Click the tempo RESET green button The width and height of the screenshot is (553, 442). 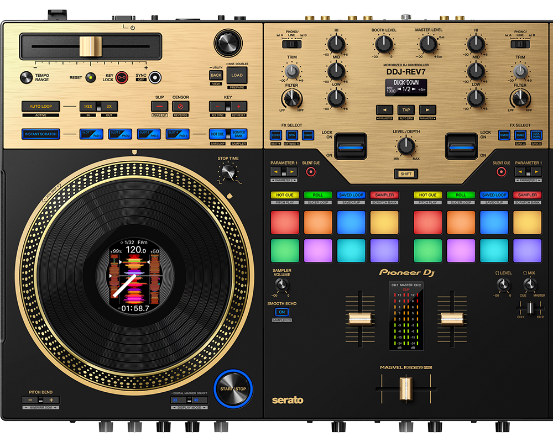coord(91,77)
